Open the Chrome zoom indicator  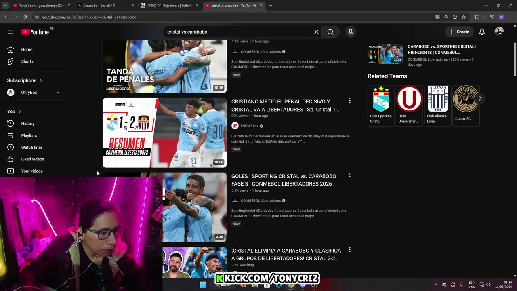pyautogui.click(x=446, y=17)
